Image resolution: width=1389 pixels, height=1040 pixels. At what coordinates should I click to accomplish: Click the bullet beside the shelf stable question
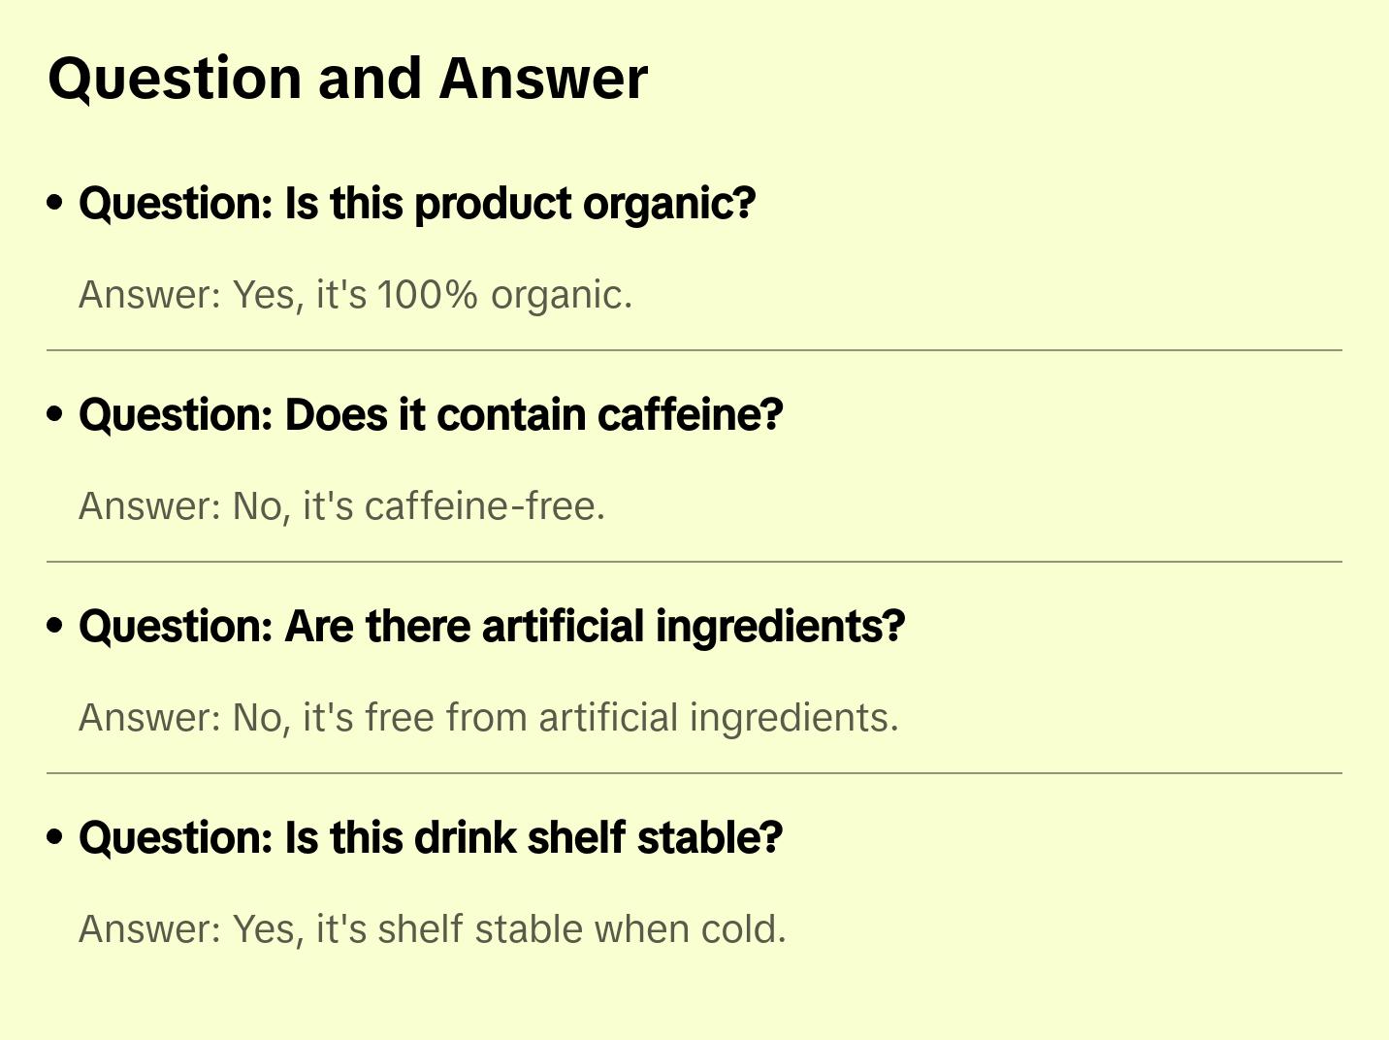tap(55, 837)
